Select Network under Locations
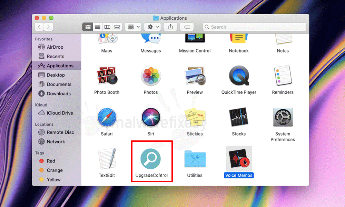 pyautogui.click(x=56, y=142)
